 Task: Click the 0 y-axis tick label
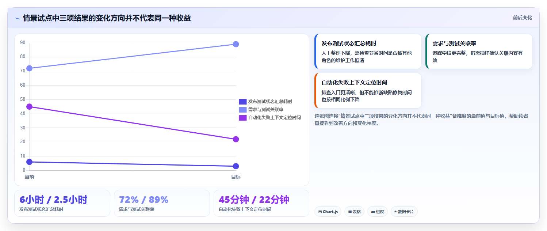click(x=24, y=170)
